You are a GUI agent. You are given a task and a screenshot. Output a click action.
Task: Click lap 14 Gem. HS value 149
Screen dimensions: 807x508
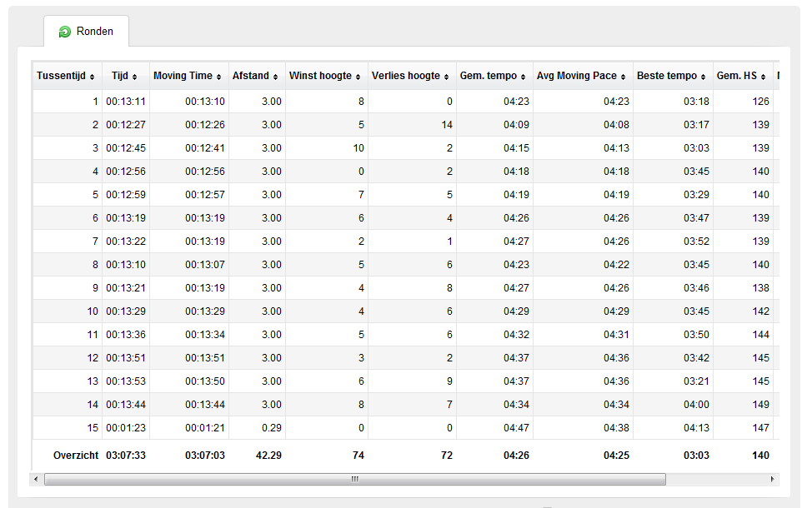760,405
